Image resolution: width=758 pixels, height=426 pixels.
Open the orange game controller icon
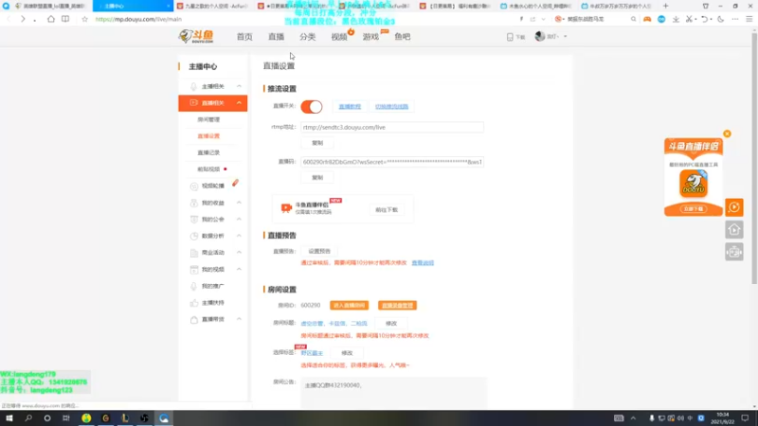(647, 19)
